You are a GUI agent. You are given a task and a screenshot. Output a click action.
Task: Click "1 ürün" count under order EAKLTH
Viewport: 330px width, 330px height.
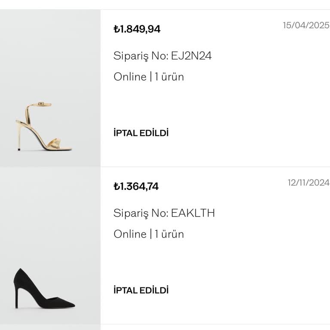pyautogui.click(x=169, y=234)
